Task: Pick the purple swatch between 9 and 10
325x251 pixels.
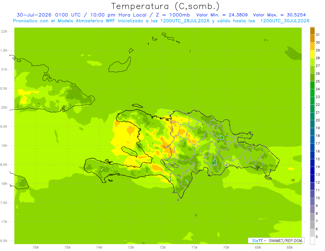Action: (x=312, y=202)
